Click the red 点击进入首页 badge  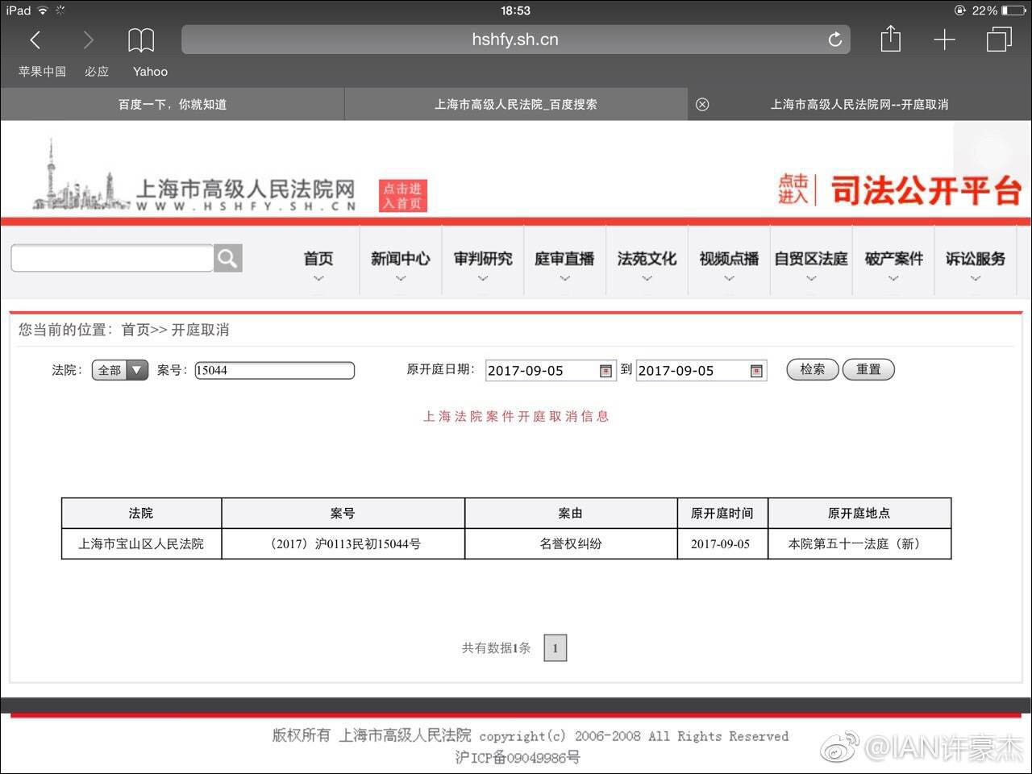coord(402,195)
